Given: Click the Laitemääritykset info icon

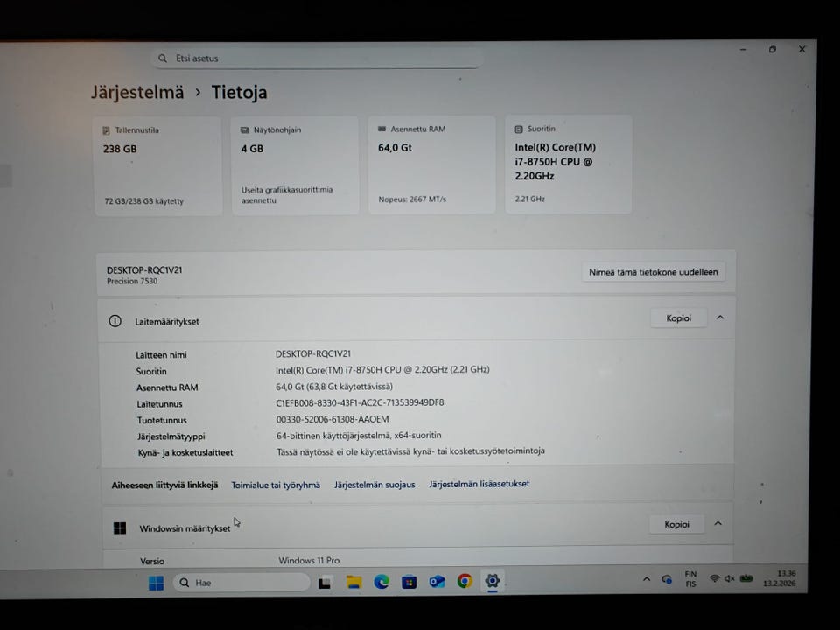Looking at the screenshot, I should (115, 321).
